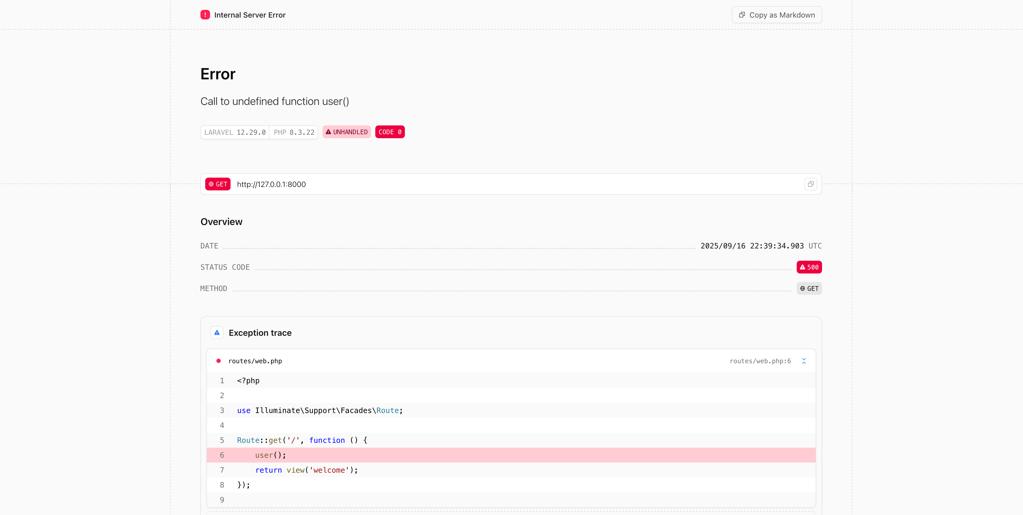Click the Internal Server Error exclamation icon
Image resolution: width=1023 pixels, height=515 pixels.
click(205, 15)
